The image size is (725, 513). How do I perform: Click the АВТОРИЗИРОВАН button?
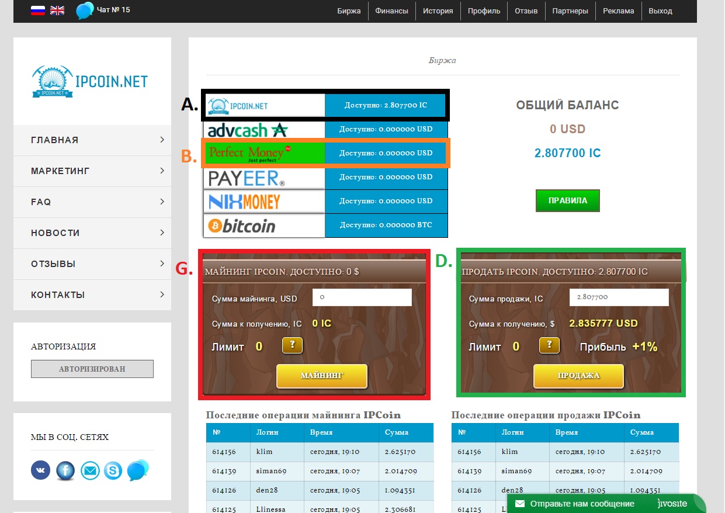click(92, 369)
